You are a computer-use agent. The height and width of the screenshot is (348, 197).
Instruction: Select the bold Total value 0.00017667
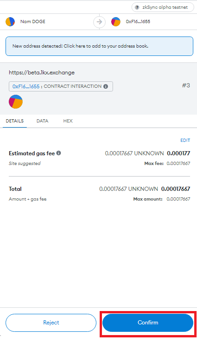pyautogui.click(x=176, y=189)
